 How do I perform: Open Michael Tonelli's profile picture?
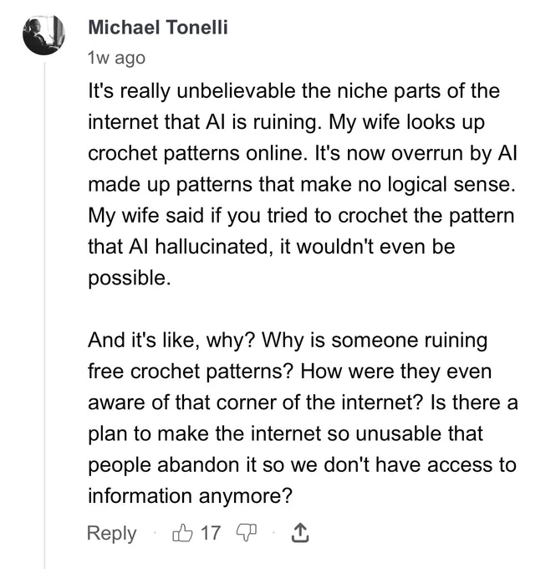pyautogui.click(x=43, y=35)
